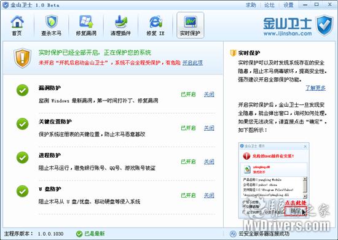Click the 开启此项 link
Screen dimensions: 338x240
click(x=192, y=63)
